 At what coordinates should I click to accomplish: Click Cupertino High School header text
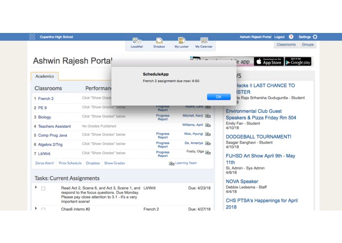click(x=56, y=37)
